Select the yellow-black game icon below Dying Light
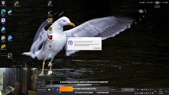 click(50, 30)
